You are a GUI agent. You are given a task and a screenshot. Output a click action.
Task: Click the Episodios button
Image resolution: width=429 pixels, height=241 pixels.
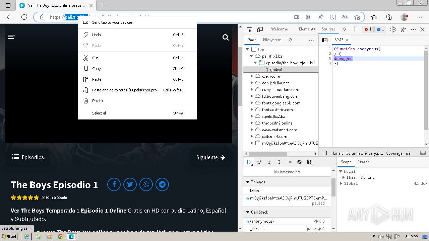tap(28, 157)
